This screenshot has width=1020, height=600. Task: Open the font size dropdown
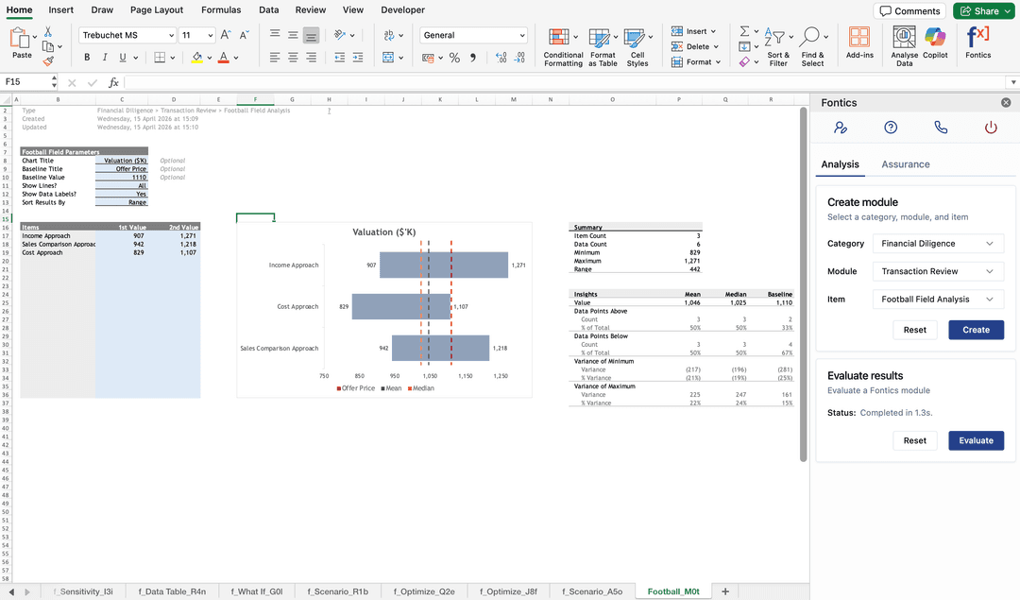(x=210, y=35)
